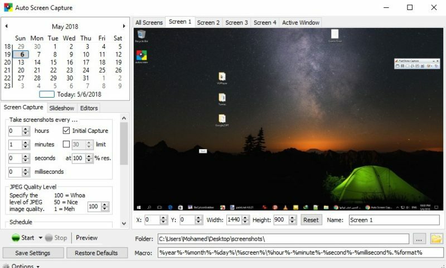Click the minutes input field

click(16, 145)
